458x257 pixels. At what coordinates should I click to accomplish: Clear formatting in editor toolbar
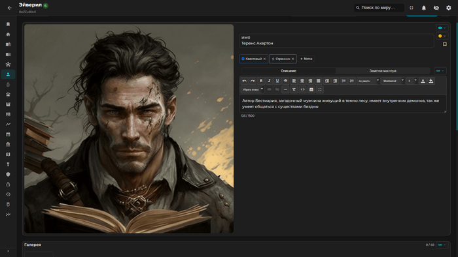(x=294, y=89)
